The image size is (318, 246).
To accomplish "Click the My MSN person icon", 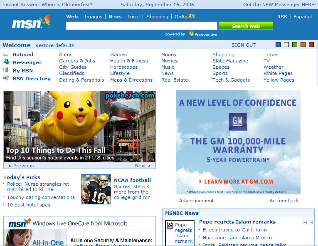I will click(6, 70).
